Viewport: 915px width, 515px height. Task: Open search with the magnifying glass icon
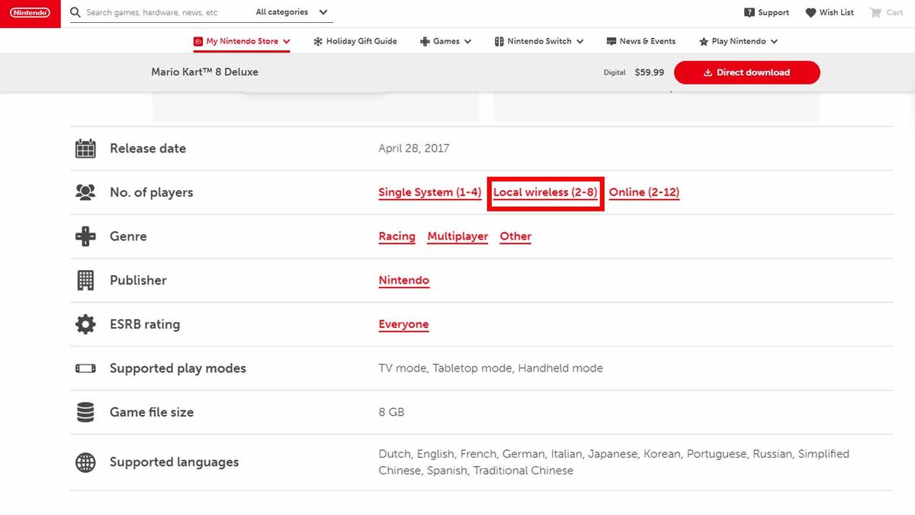(74, 12)
